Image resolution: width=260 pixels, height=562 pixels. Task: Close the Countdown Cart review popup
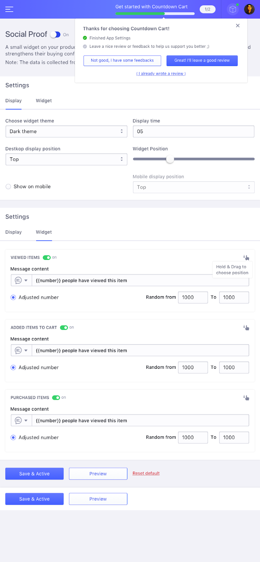coord(238,26)
